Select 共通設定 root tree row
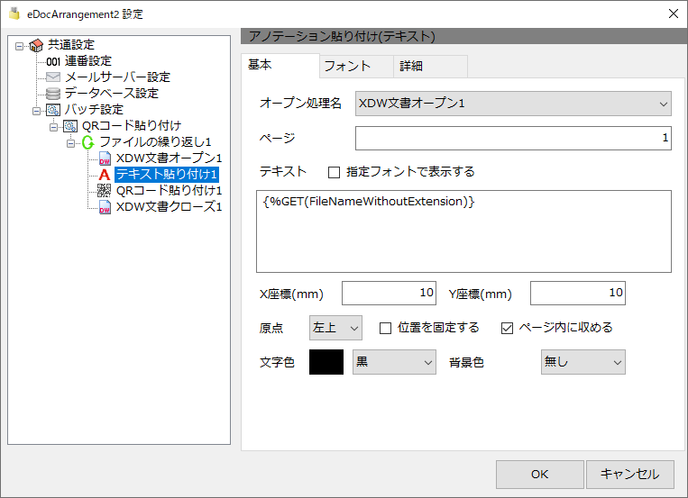 pyautogui.click(x=70, y=45)
